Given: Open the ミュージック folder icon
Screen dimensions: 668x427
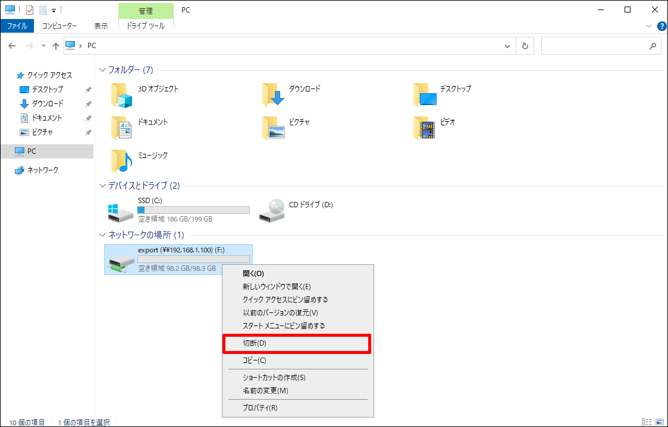Looking at the screenshot, I should 122,161.
